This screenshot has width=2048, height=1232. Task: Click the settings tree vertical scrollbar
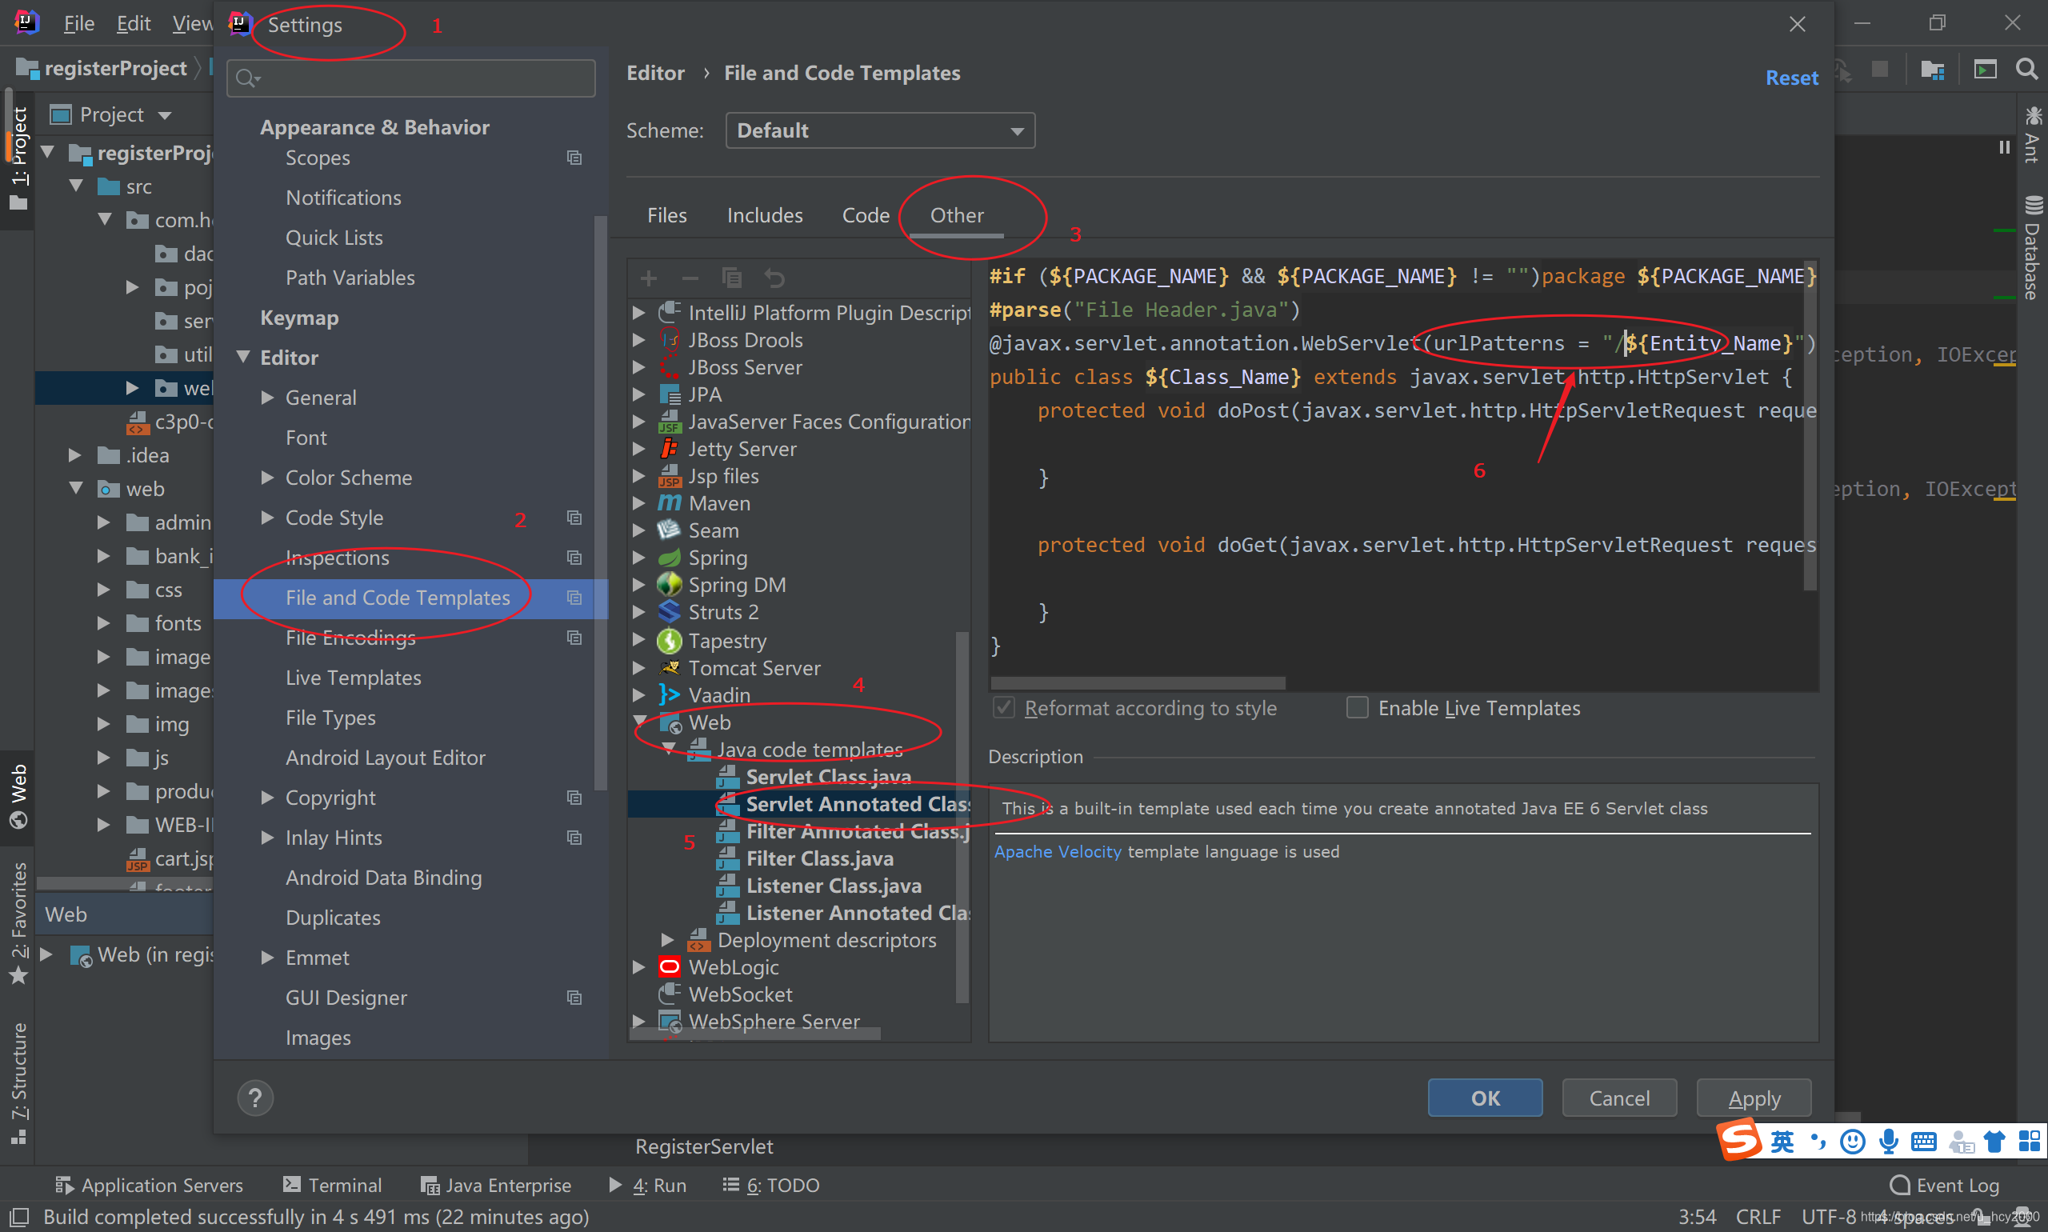pyautogui.click(x=600, y=502)
